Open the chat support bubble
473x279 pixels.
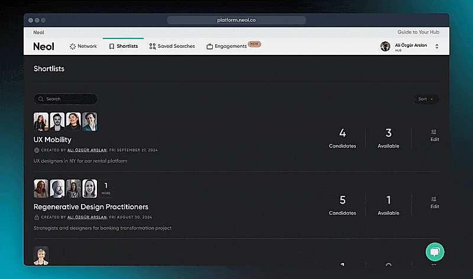(435, 252)
